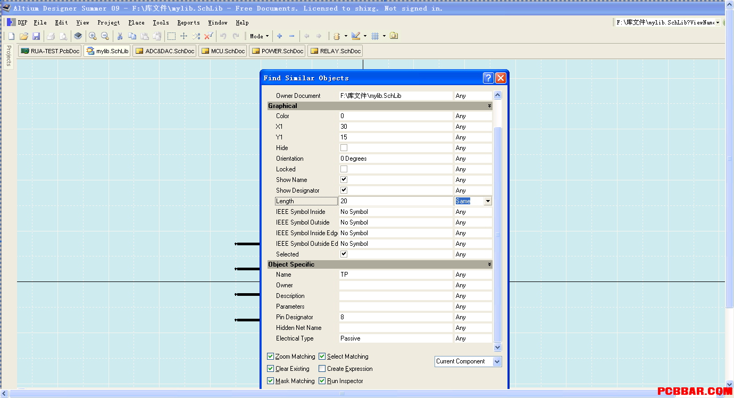Save document with floppy disk icon
The image size is (734, 398).
[x=36, y=36]
